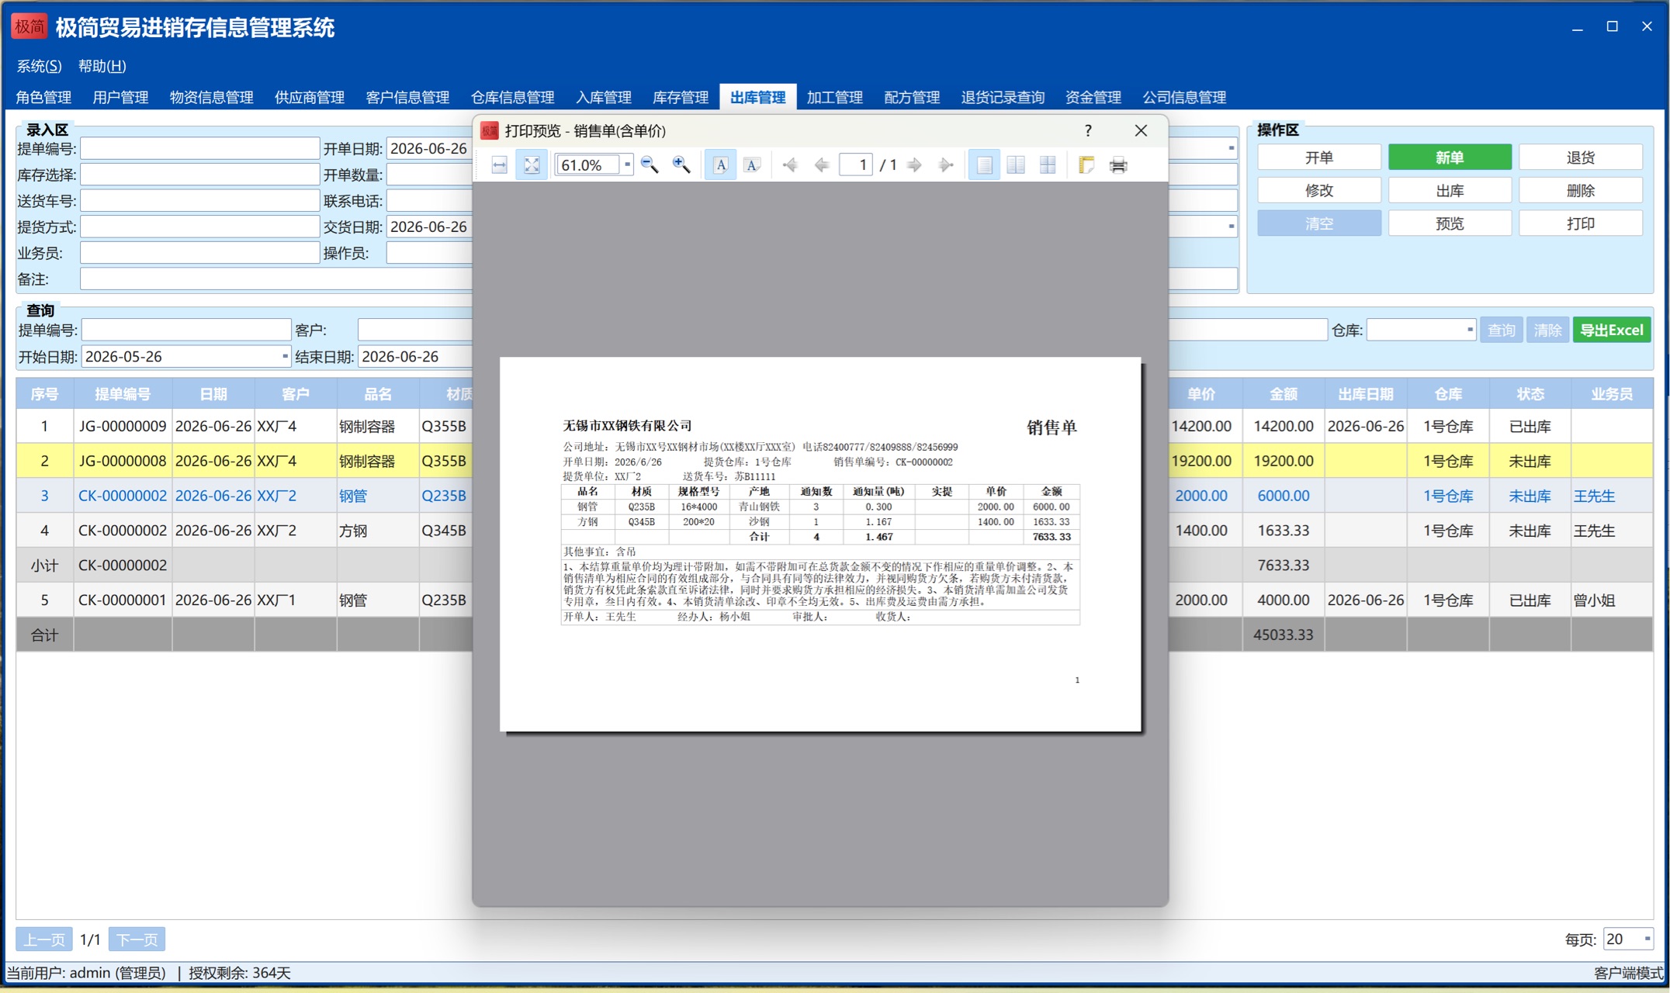This screenshot has height=993, width=1670.
Task: Click the zoom out magnifier icon
Action: (650, 165)
